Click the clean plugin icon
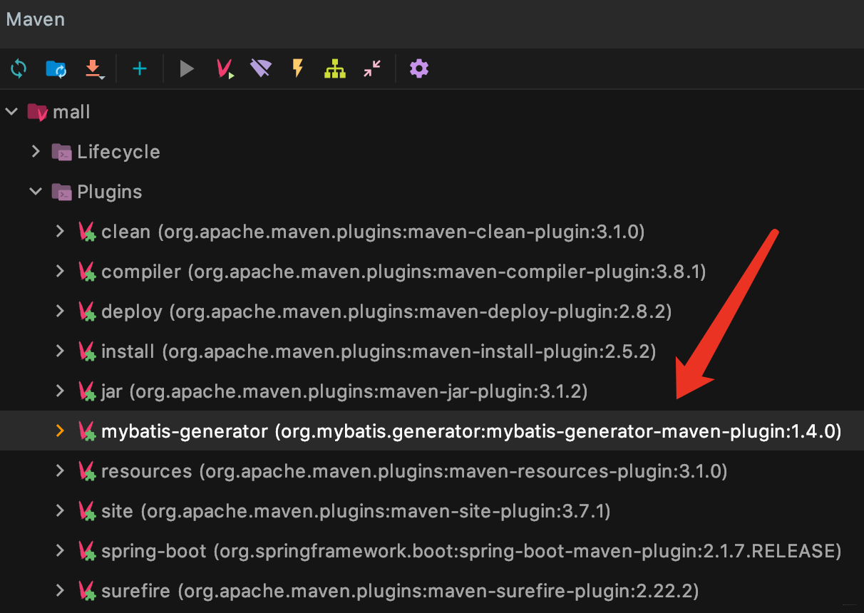 click(87, 232)
